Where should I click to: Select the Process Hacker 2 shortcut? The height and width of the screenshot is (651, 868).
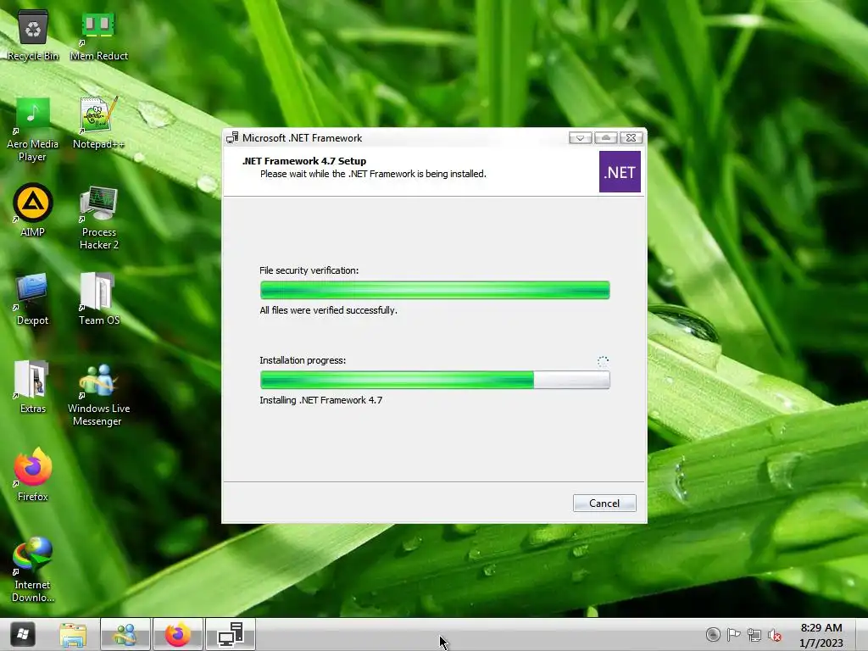coord(98,218)
